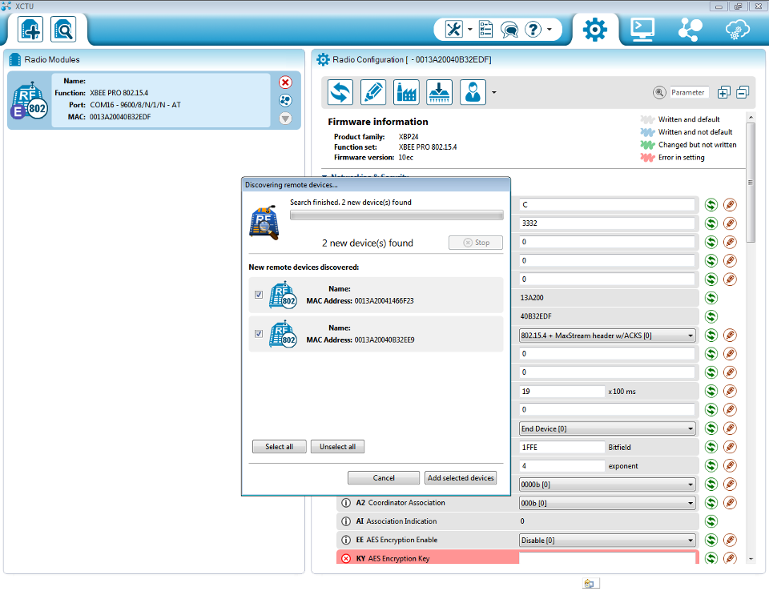Read radio settings toolbar button
This screenshot has width=769, height=591.
point(340,92)
